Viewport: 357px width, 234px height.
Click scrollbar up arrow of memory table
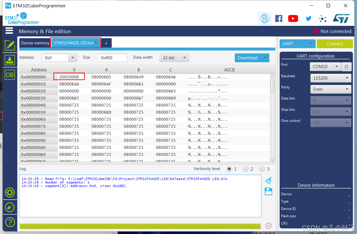(x=273, y=76)
